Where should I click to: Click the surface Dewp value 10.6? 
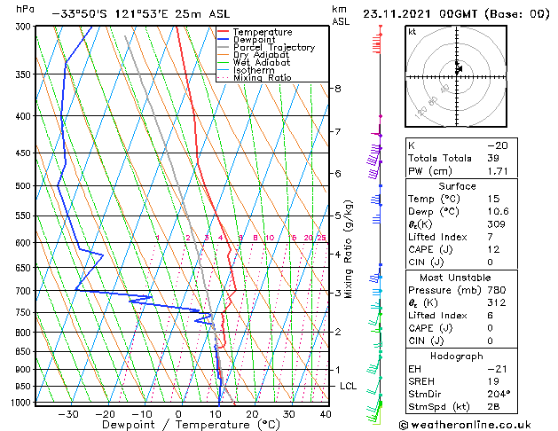499,212
